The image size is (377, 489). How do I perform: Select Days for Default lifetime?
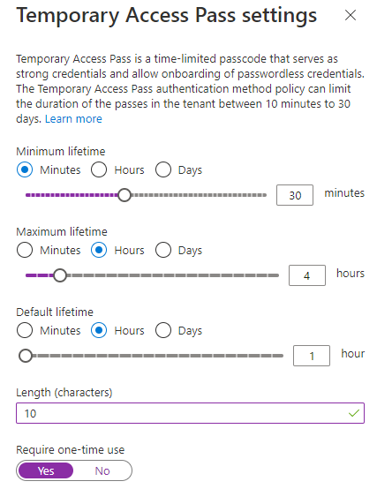pos(163,330)
